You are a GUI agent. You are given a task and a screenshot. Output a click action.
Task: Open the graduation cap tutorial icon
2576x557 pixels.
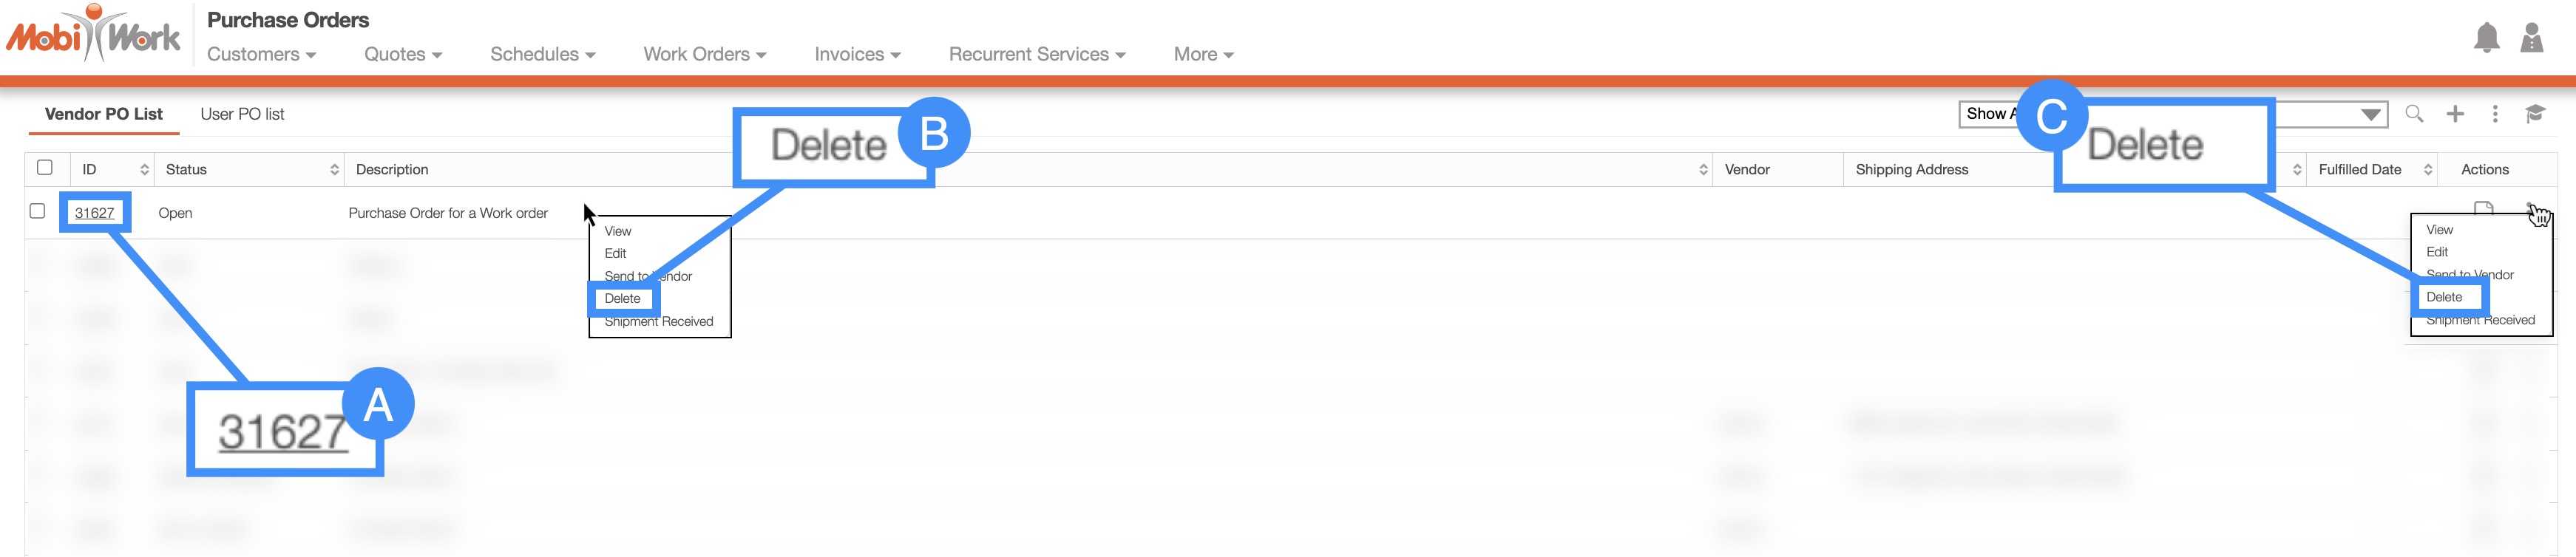[2535, 114]
